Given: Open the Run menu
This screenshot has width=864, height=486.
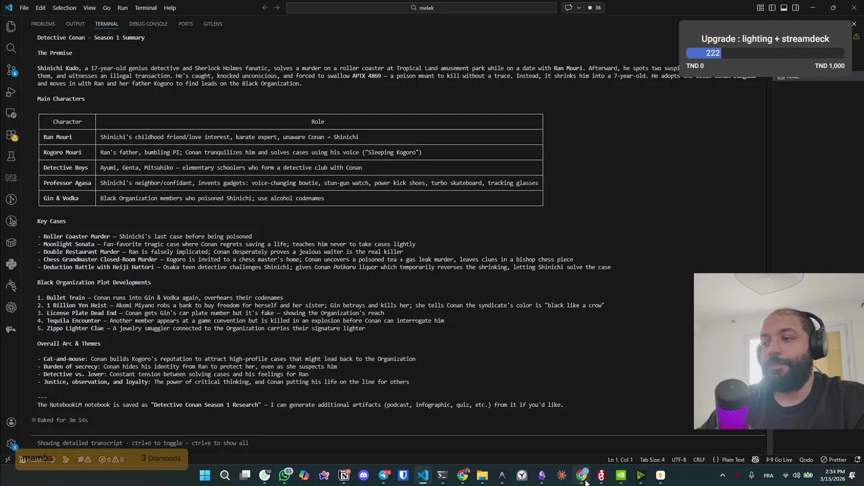Looking at the screenshot, I should [x=122, y=7].
